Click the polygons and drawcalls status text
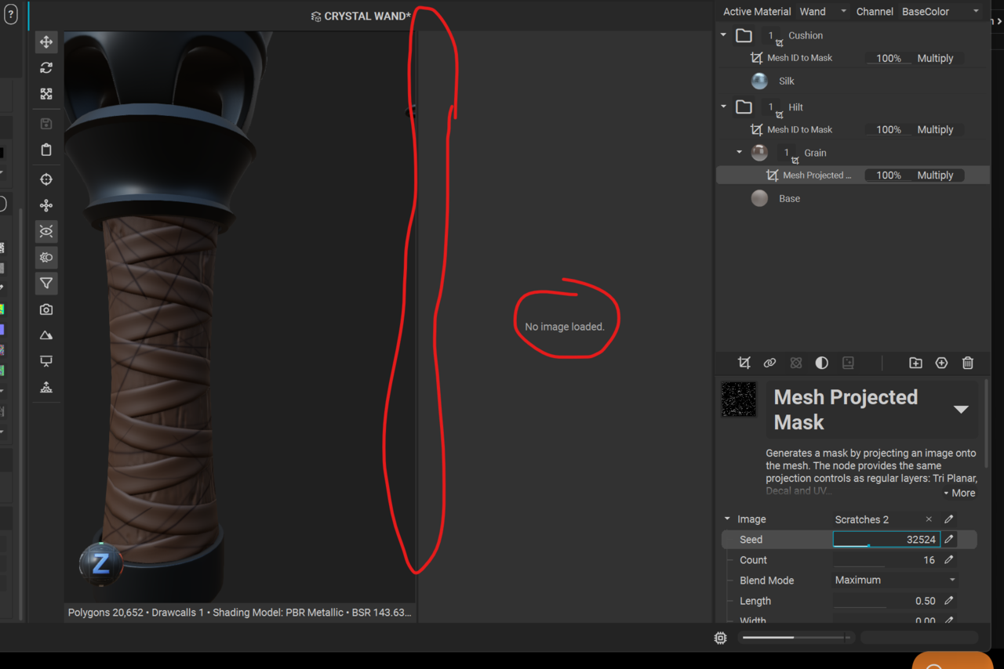1004x669 pixels. click(239, 613)
